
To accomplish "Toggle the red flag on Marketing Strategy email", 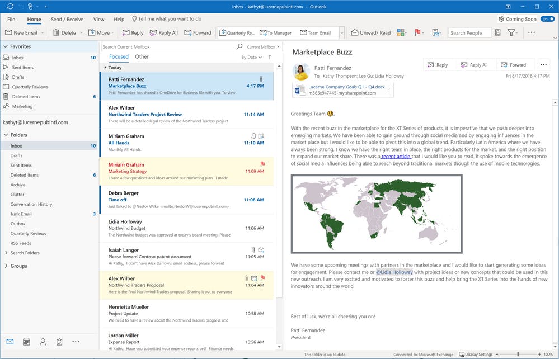I will coord(263,164).
